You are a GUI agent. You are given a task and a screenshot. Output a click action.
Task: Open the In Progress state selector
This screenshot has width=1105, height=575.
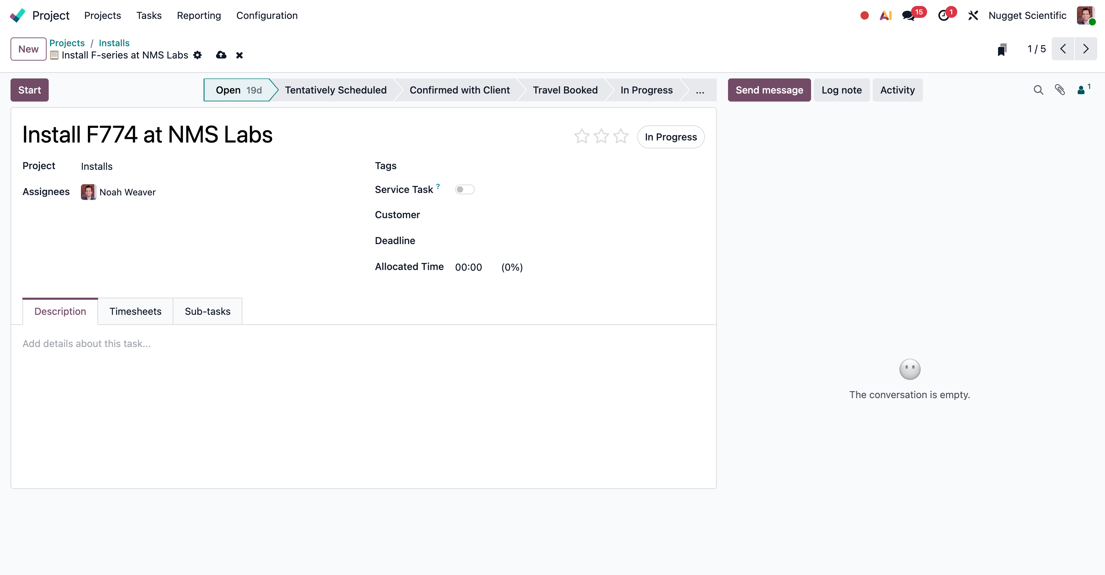coord(671,137)
